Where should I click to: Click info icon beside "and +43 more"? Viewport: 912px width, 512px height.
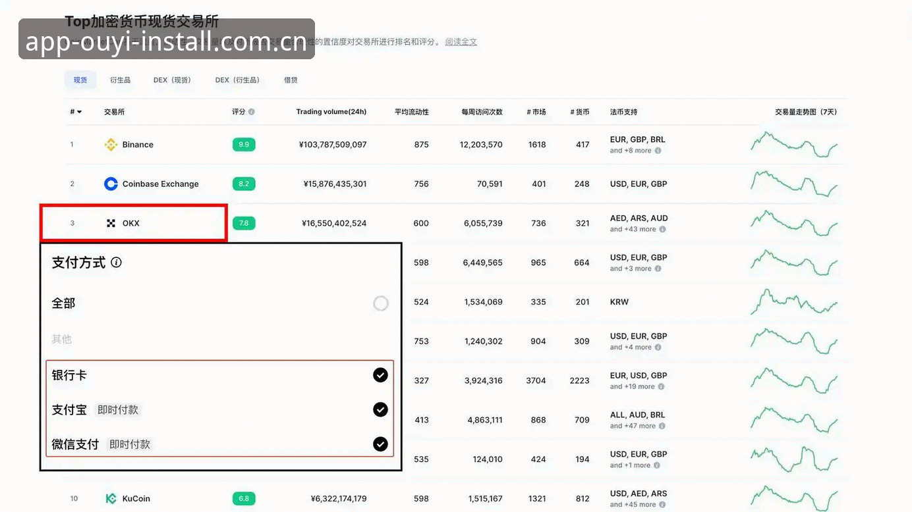click(x=663, y=229)
